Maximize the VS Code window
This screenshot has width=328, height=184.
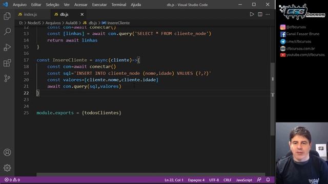click(x=254, y=5)
